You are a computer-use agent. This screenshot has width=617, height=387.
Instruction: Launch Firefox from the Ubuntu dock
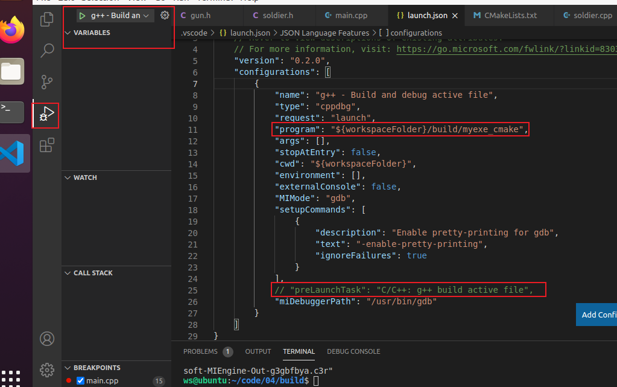pos(12,30)
